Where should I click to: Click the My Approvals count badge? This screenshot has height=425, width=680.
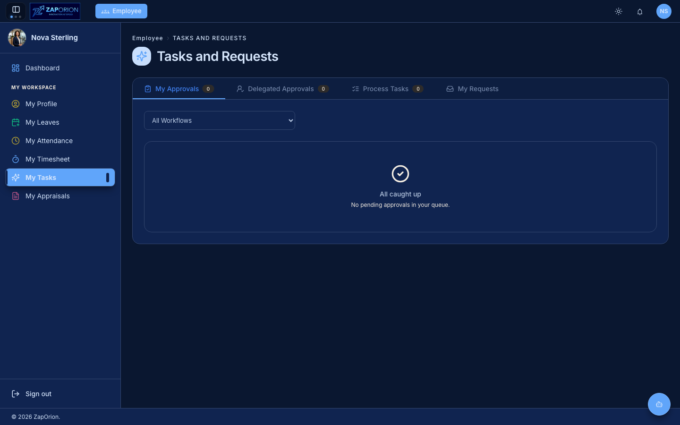[x=208, y=89]
